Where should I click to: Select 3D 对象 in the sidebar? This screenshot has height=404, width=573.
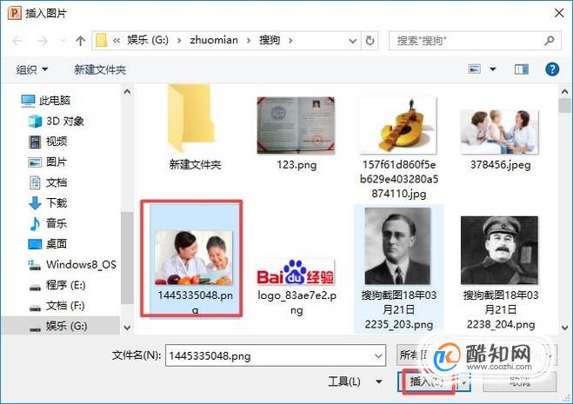point(56,121)
